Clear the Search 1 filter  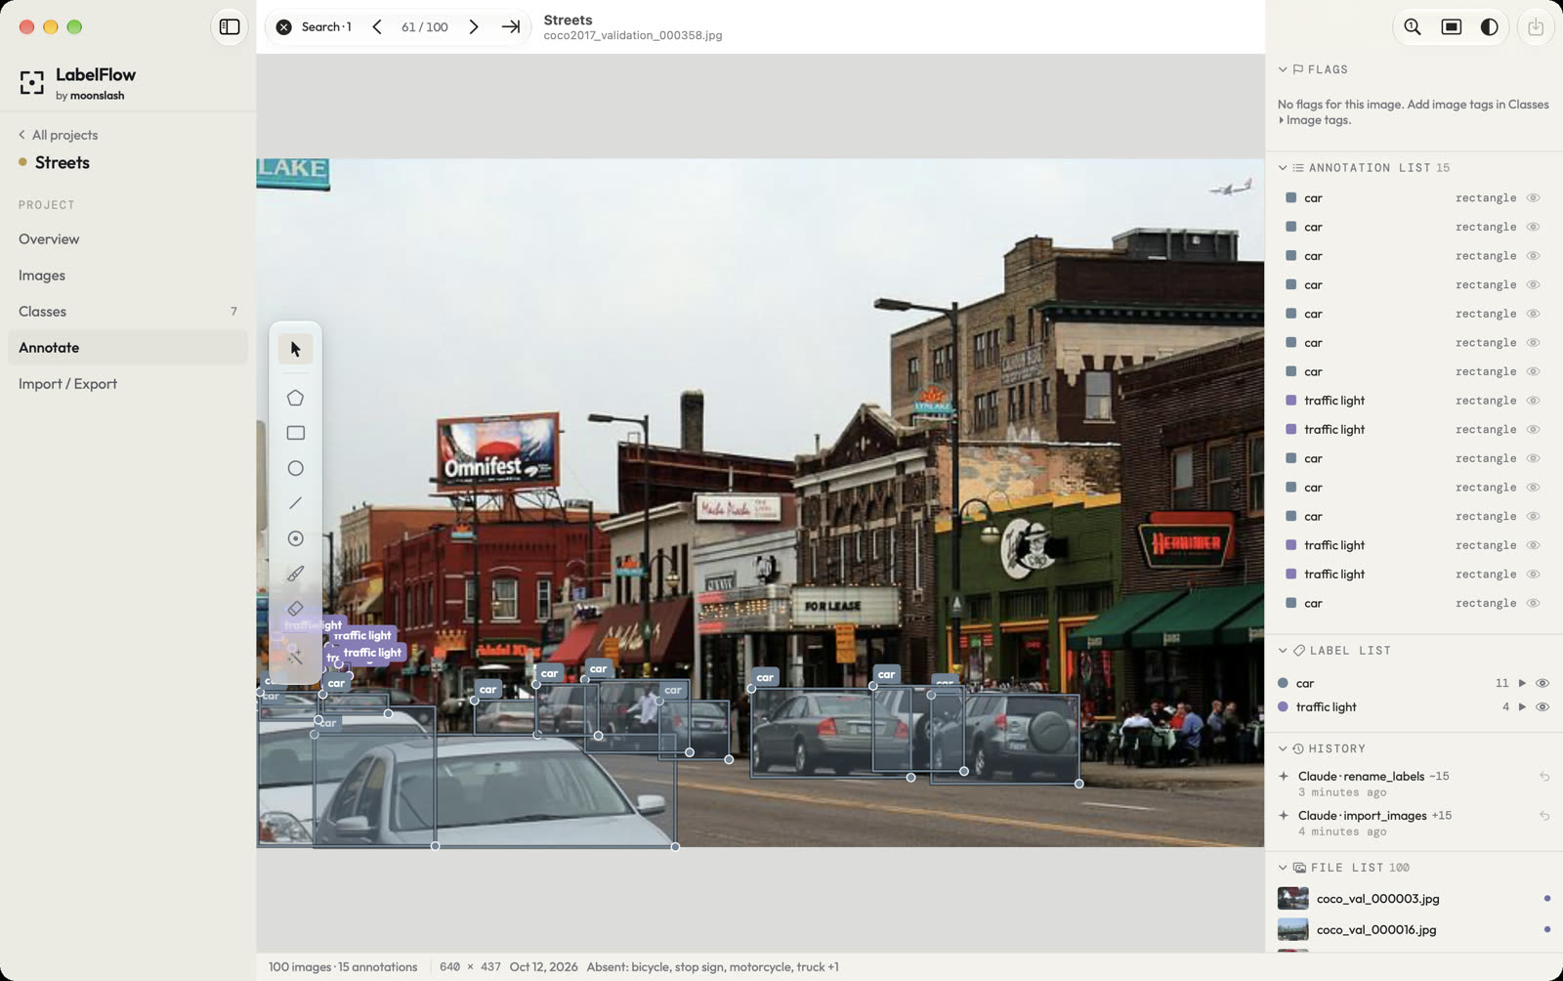click(x=283, y=27)
